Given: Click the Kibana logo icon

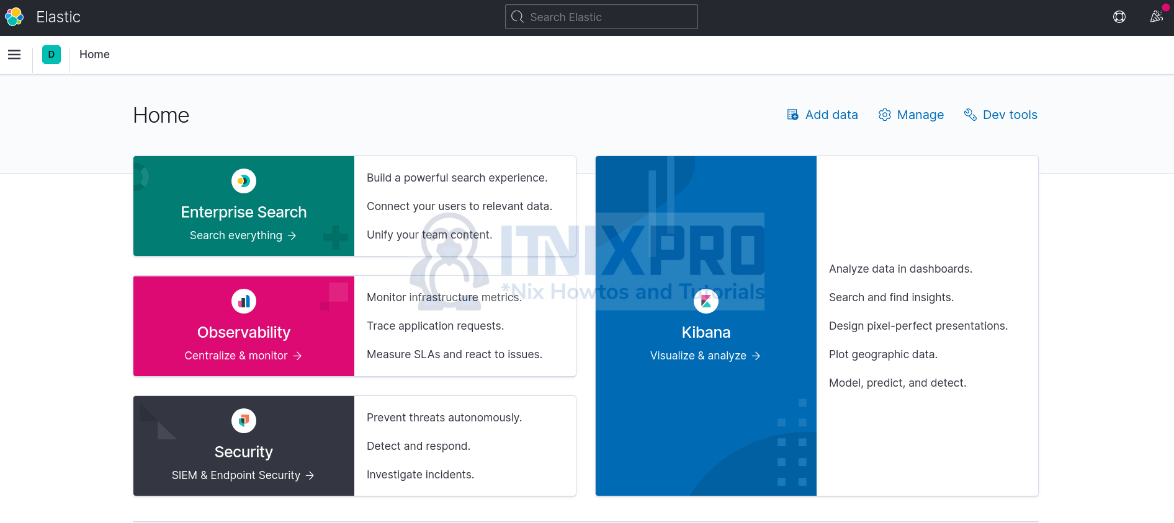Looking at the screenshot, I should (706, 302).
